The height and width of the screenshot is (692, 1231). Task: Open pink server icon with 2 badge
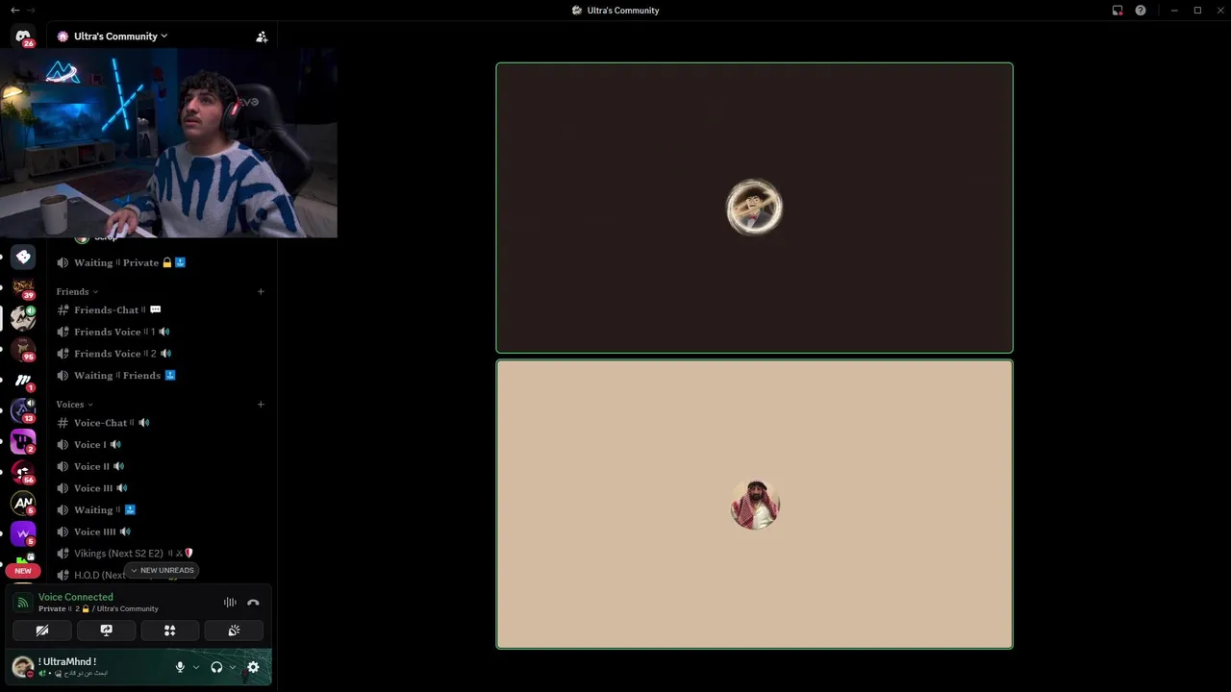pyautogui.click(x=23, y=441)
